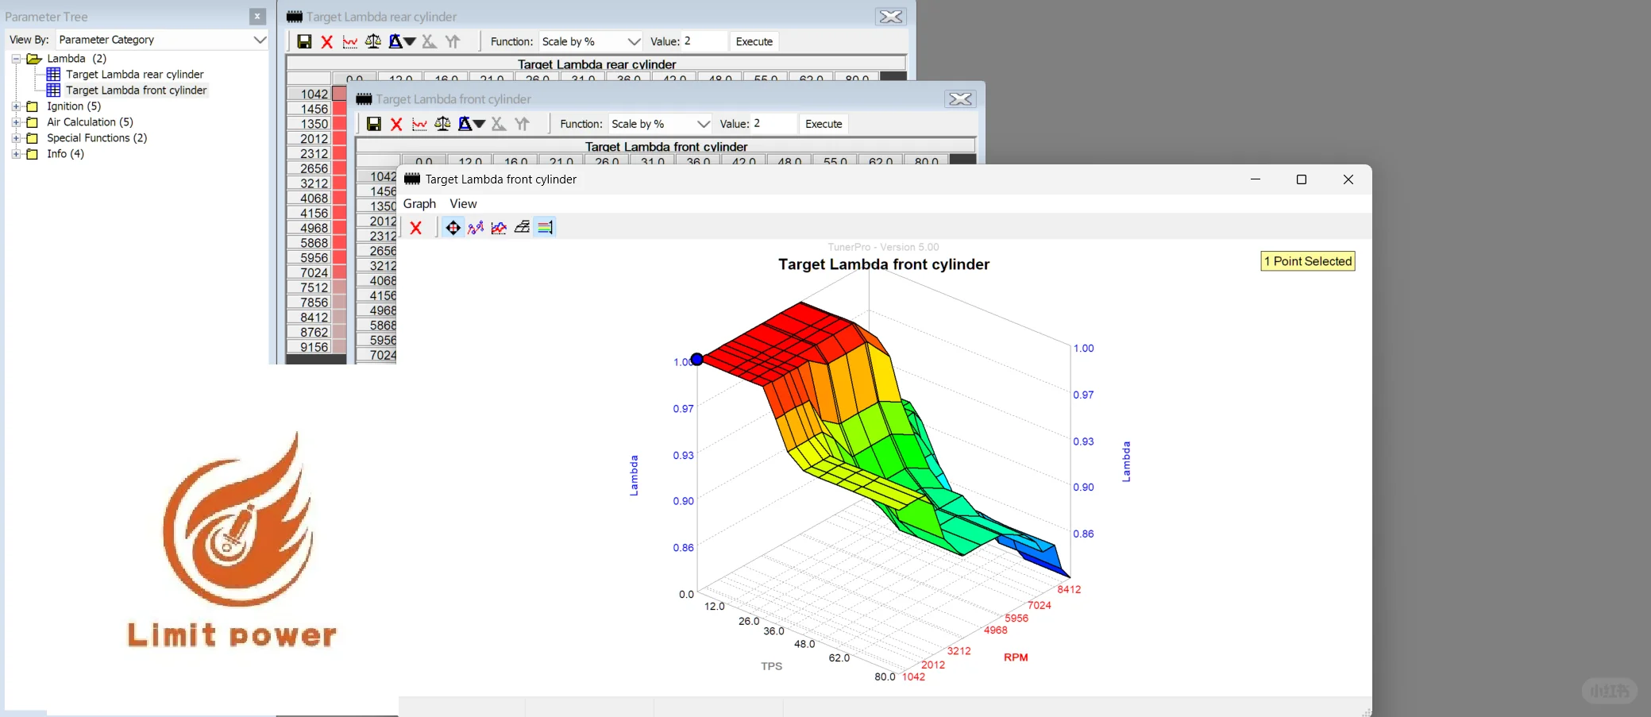Image resolution: width=1651 pixels, height=717 pixels.
Task: Click the chip icon in the graph window title bar
Action: tap(412, 179)
